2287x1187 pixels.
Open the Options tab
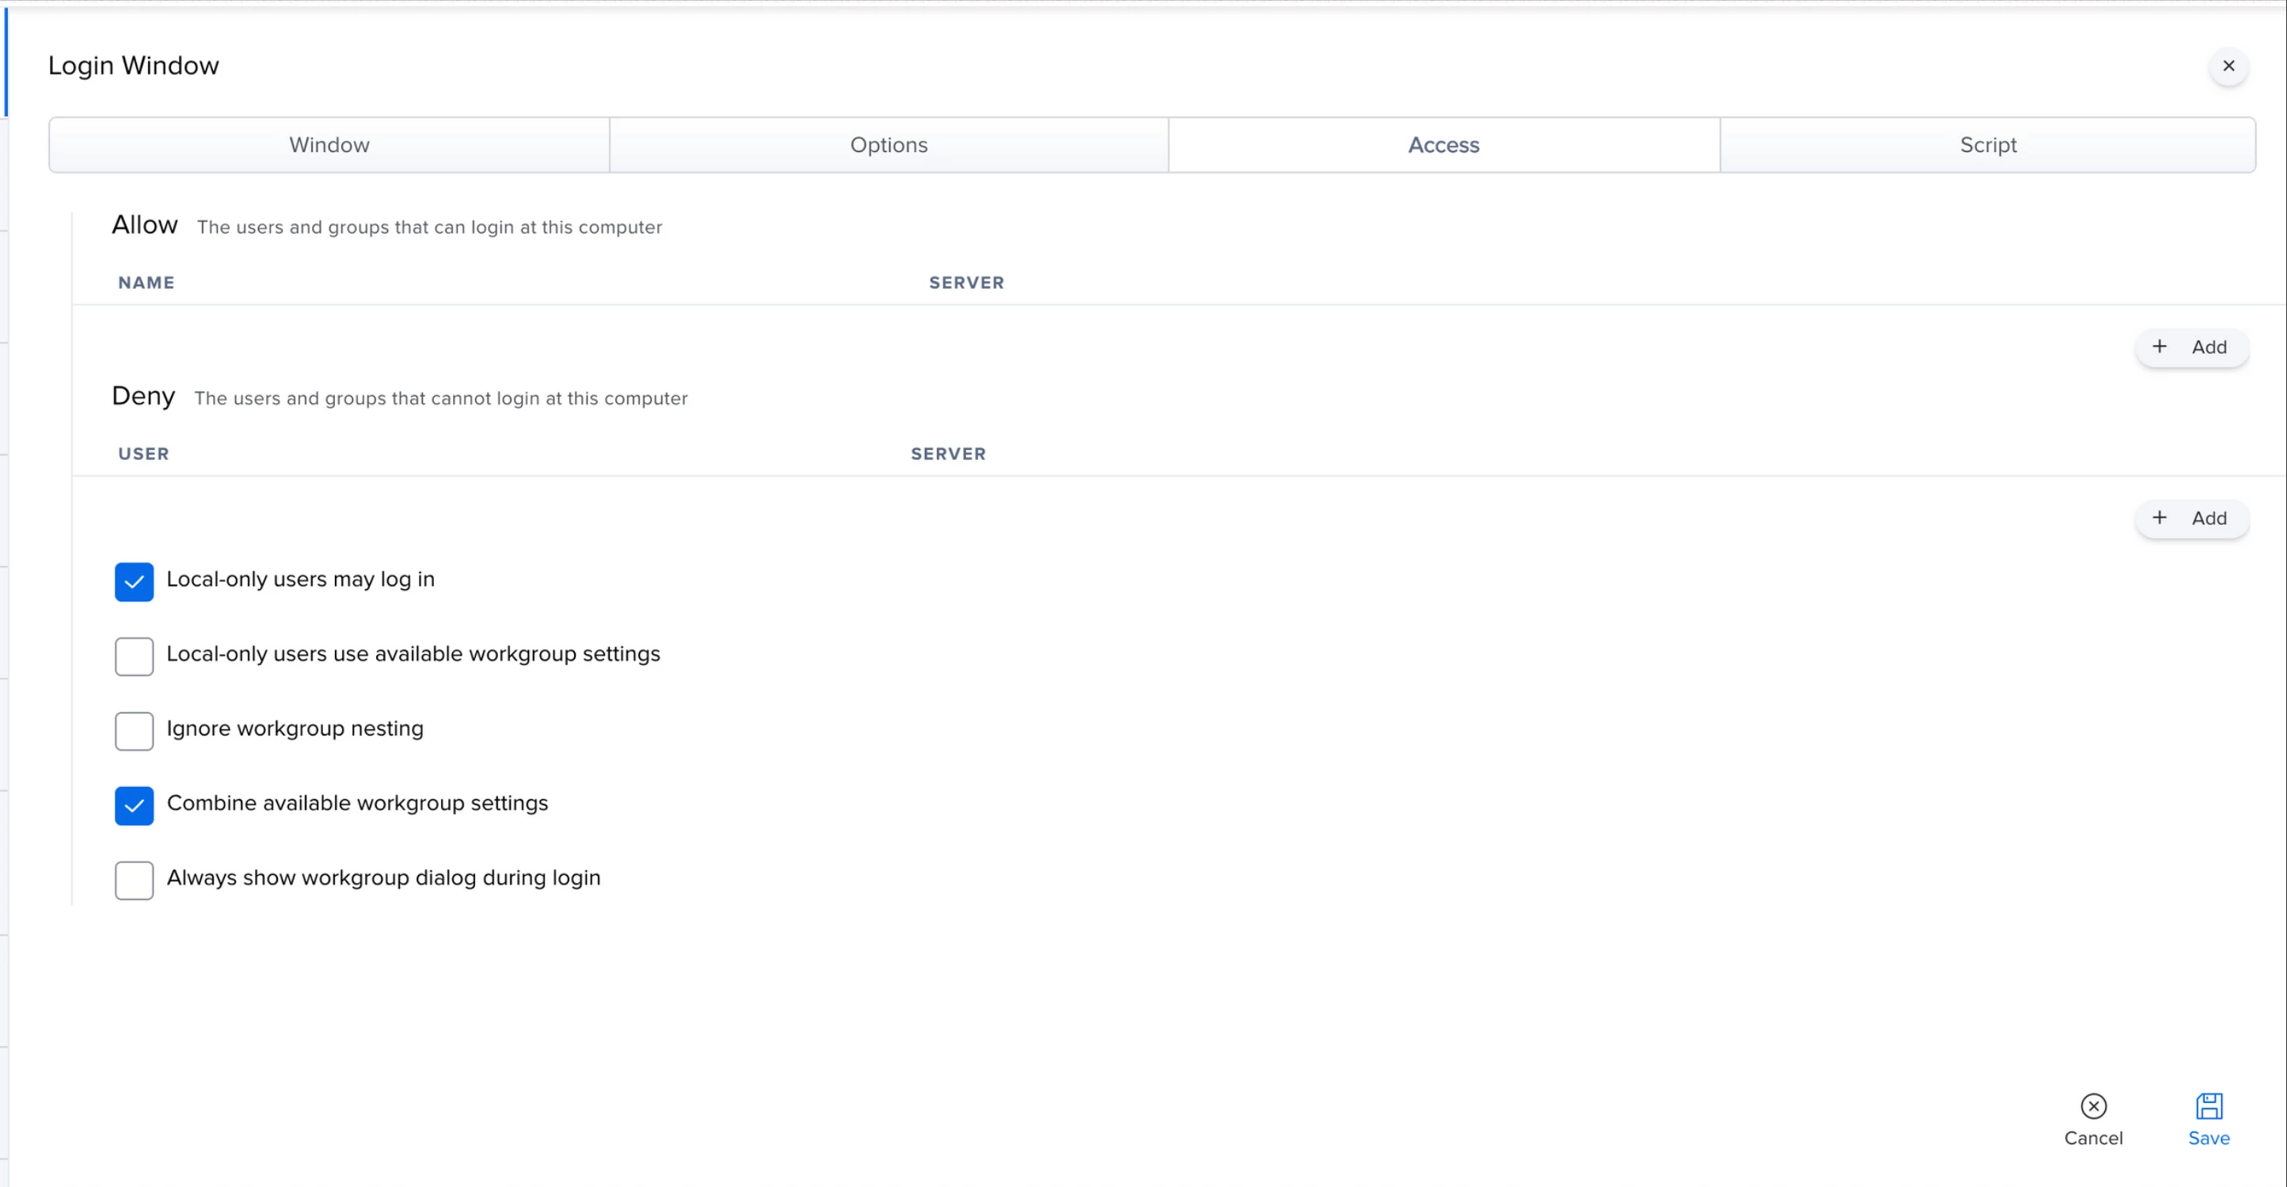click(889, 145)
